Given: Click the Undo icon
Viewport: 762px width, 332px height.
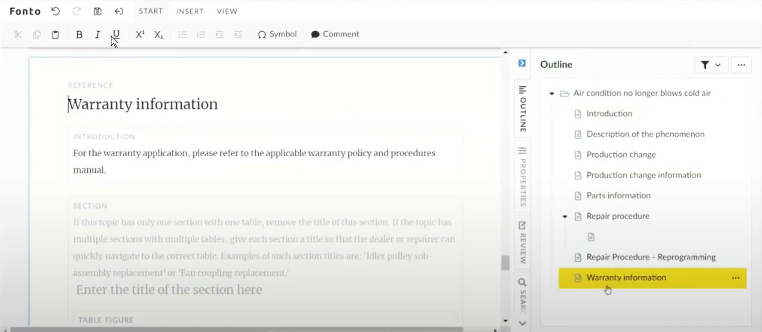Looking at the screenshot, I should [x=55, y=11].
